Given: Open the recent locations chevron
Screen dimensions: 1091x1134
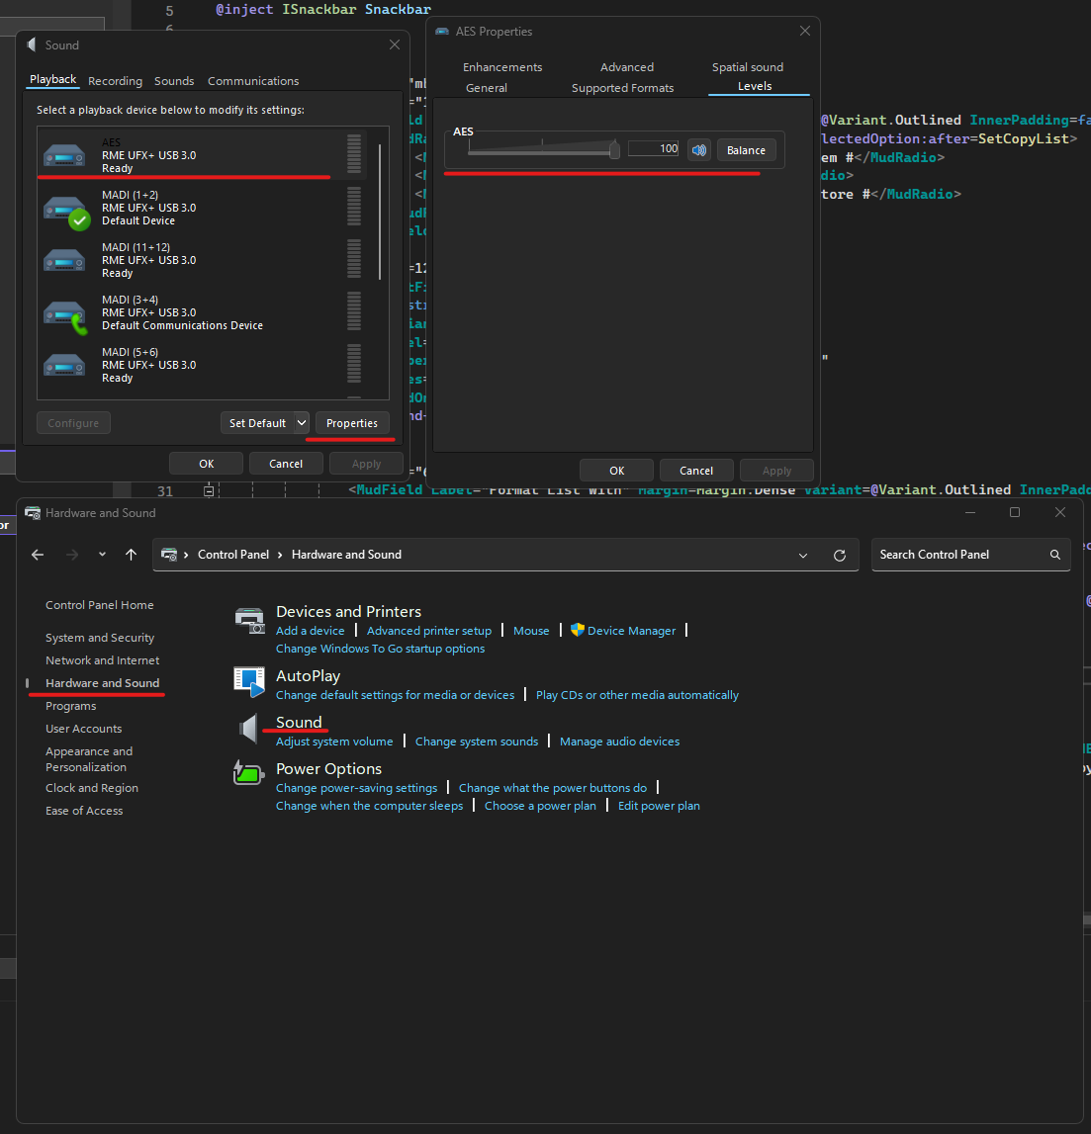Looking at the screenshot, I should point(102,556).
